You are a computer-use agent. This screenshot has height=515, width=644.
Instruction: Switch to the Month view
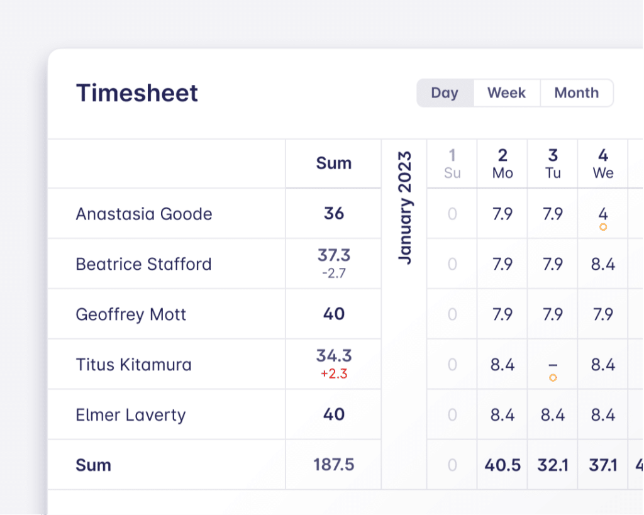pyautogui.click(x=576, y=93)
